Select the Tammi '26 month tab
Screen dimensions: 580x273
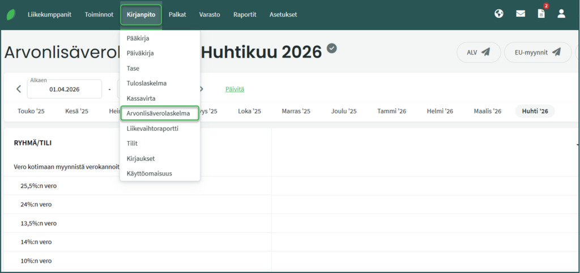(x=391, y=111)
